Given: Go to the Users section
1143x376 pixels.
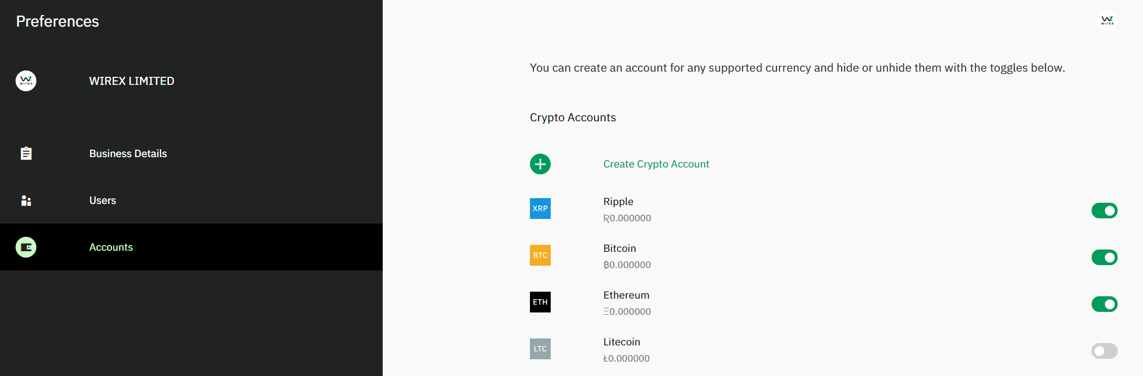Looking at the screenshot, I should (191, 200).
